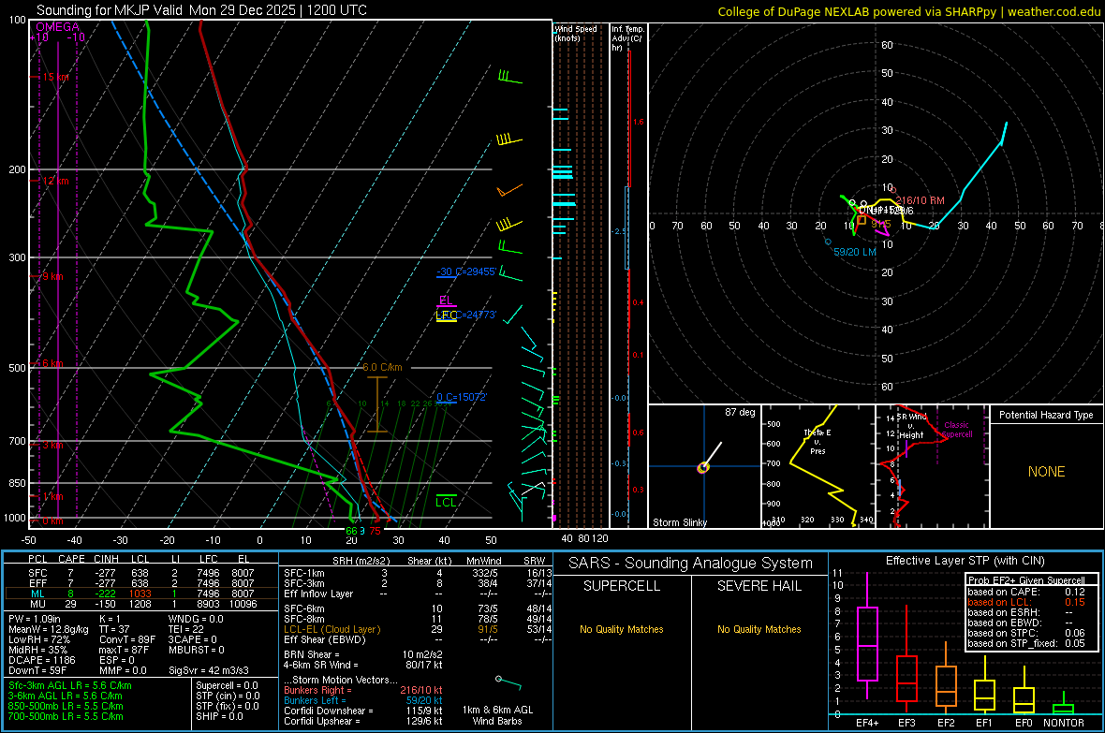This screenshot has height=733, width=1105.
Task: Click the Potential Hazard Type header
Action: point(1046,415)
